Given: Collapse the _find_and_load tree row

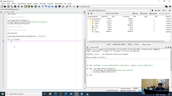Looking at the screenshot, I should (x=88, y=19).
